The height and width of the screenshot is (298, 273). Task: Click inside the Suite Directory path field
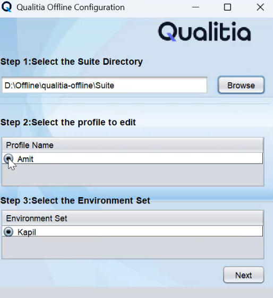point(104,85)
